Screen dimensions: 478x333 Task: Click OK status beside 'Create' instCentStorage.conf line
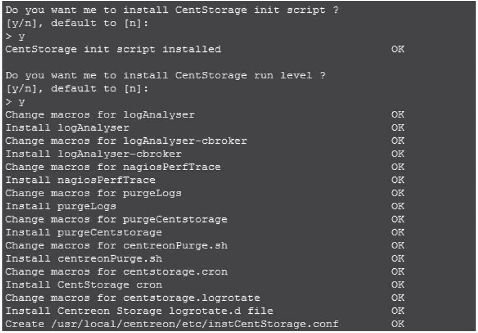click(397, 324)
